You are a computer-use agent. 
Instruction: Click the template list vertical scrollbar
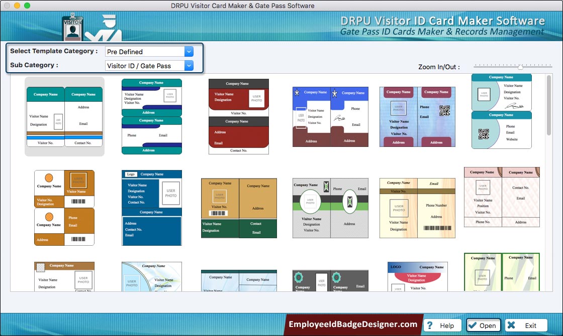click(x=548, y=105)
